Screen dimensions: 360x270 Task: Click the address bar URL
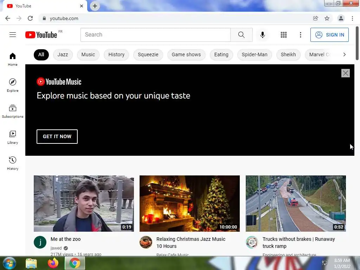coord(64,18)
